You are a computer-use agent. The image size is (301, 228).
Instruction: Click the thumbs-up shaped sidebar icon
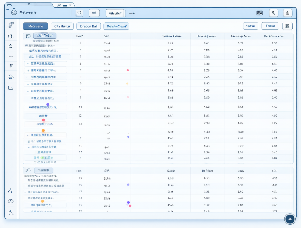click(11, 46)
